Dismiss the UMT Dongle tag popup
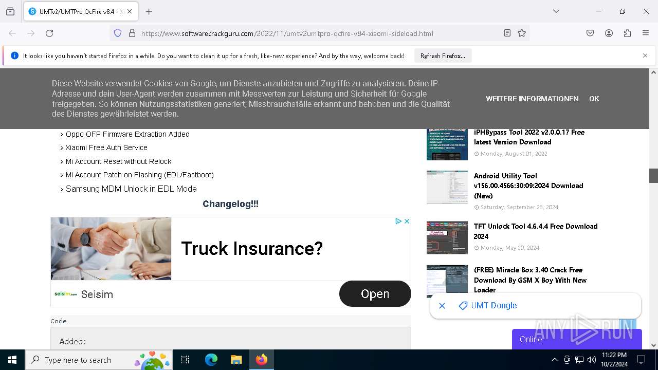The width and height of the screenshot is (658, 370). [442, 306]
